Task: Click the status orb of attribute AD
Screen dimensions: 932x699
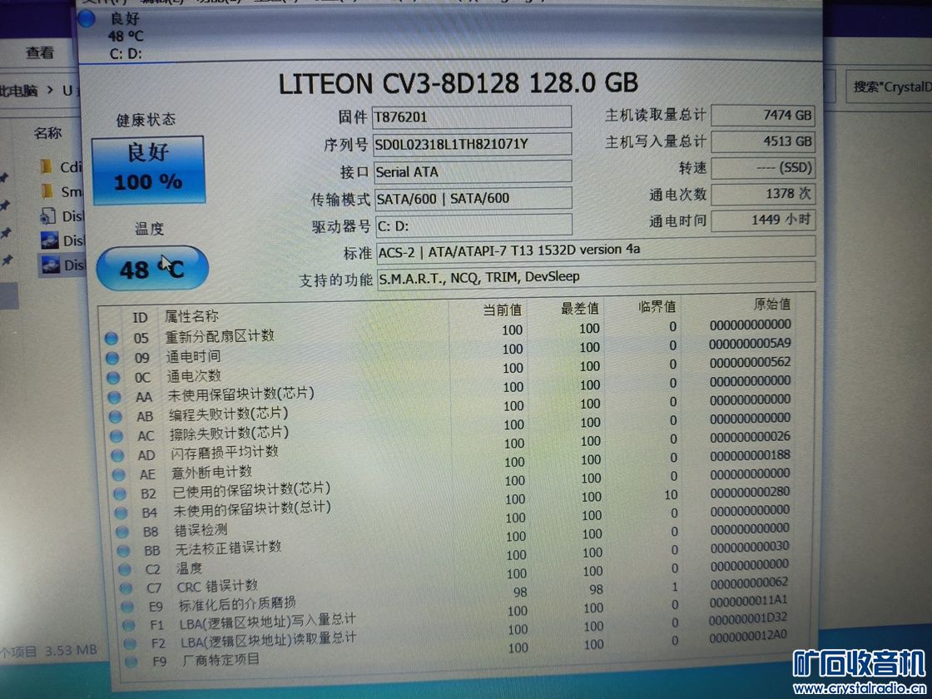Action: coord(117,456)
